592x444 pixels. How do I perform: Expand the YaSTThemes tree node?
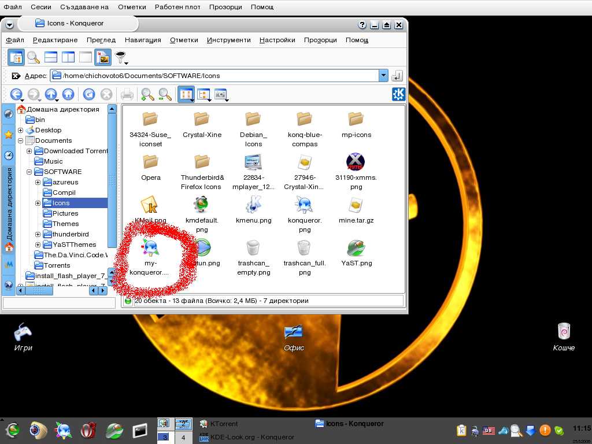tap(38, 245)
